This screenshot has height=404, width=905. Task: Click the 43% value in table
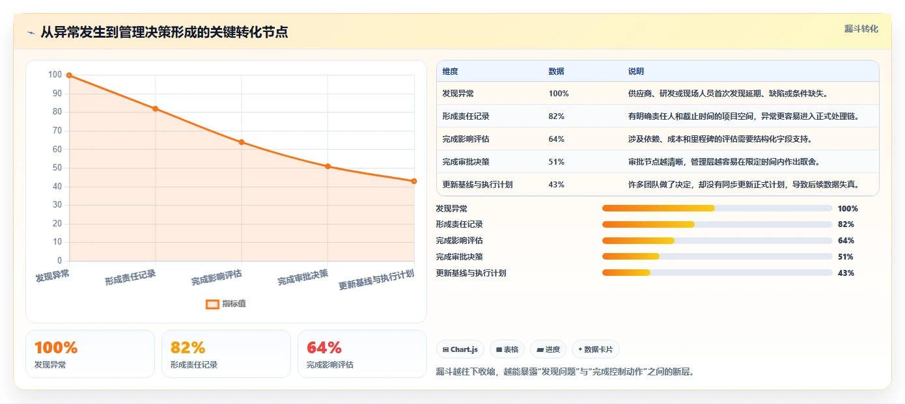point(557,185)
